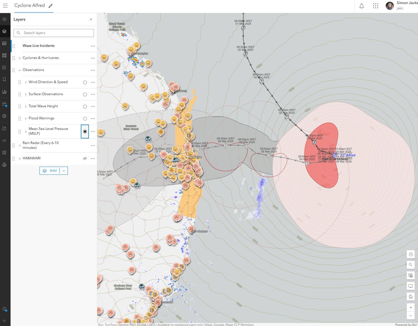Expand Surface Observations layer
Viewport: 418px width, 326px height.
pos(26,94)
